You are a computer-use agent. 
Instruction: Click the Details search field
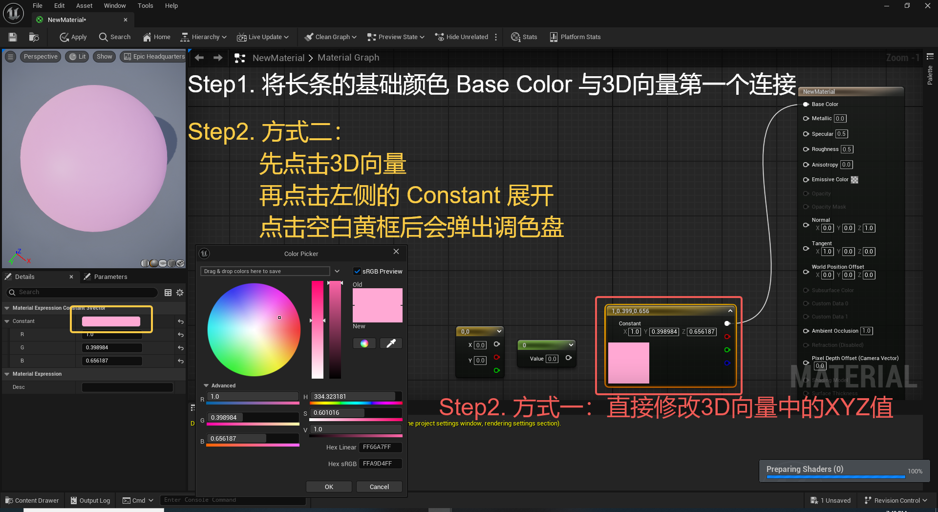82,292
